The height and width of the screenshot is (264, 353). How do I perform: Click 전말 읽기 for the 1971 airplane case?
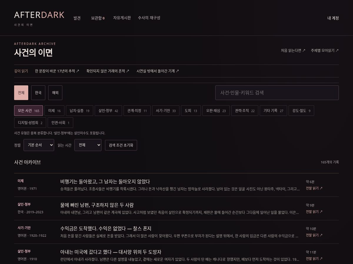pos(314,188)
